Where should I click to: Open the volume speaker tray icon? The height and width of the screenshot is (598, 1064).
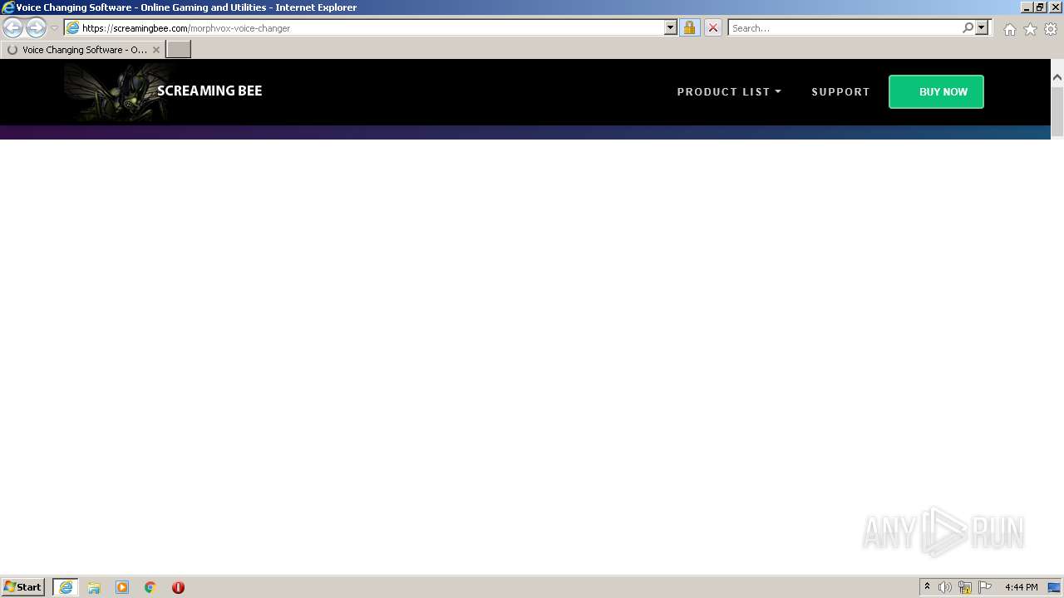pos(945,587)
